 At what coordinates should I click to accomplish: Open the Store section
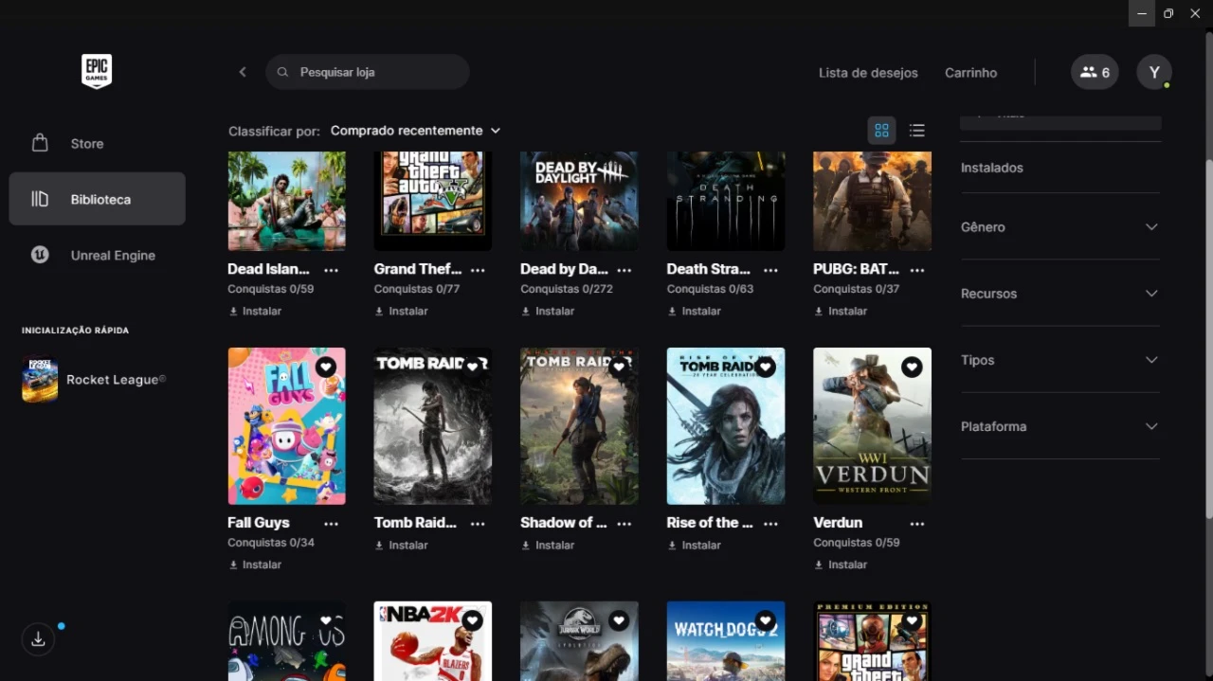click(97, 144)
